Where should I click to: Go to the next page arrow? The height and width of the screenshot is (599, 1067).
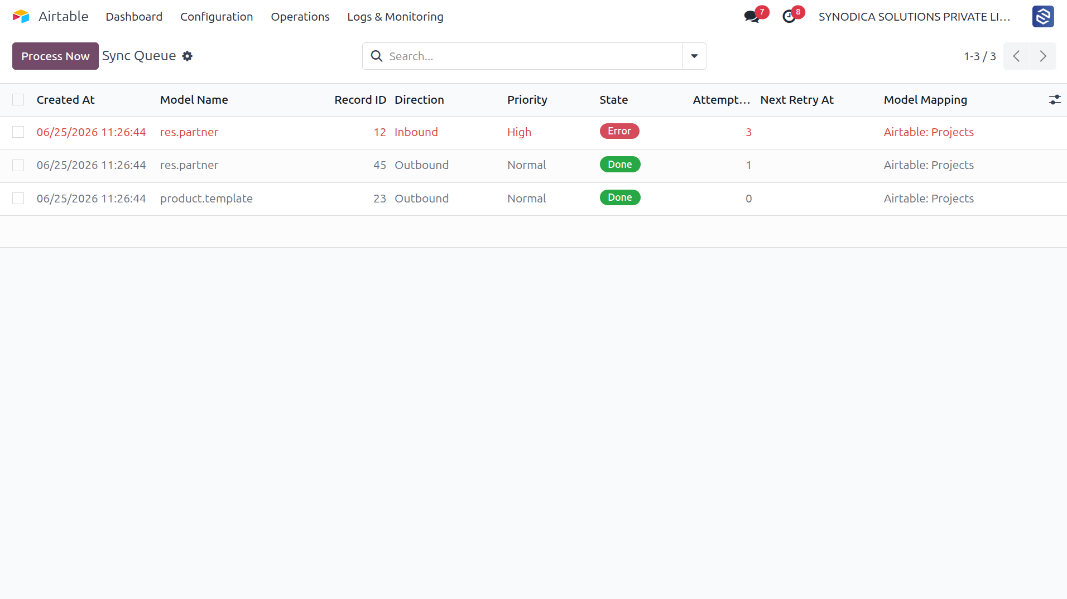1042,56
